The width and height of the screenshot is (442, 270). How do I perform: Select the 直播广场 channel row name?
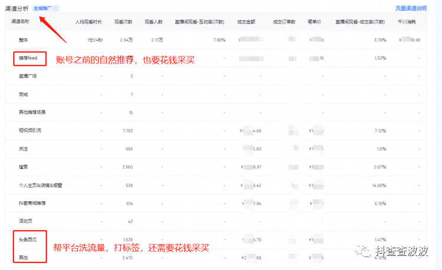(x=28, y=76)
